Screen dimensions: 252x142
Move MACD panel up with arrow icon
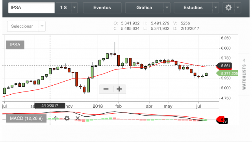click(x=56, y=118)
